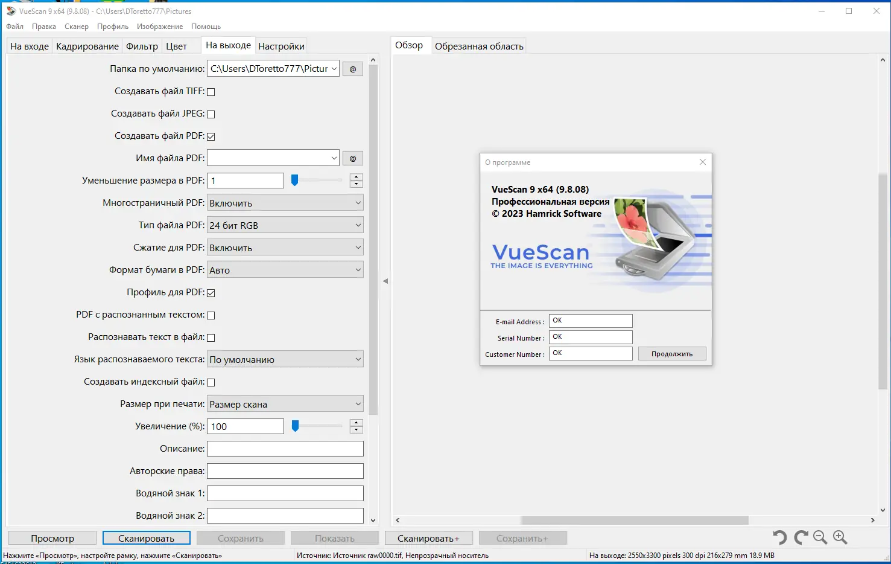Screen dimensions: 891x564
Task: Click the panel collapse arrow between panes
Action: click(385, 280)
